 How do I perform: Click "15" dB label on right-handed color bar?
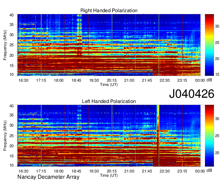(x=217, y=74)
